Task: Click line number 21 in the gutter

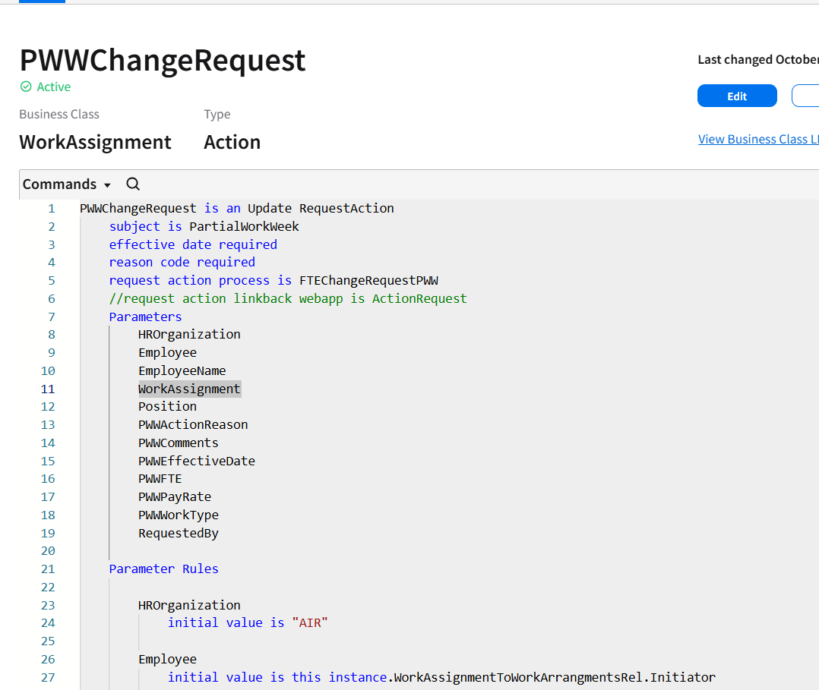Action: pyautogui.click(x=48, y=569)
